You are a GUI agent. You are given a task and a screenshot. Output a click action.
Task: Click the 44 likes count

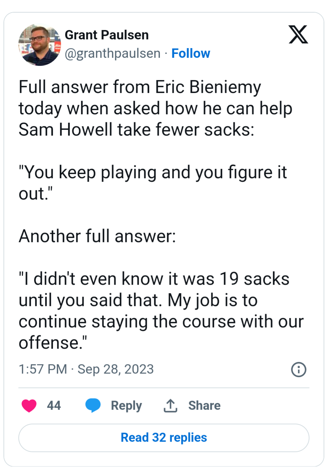[x=54, y=405]
